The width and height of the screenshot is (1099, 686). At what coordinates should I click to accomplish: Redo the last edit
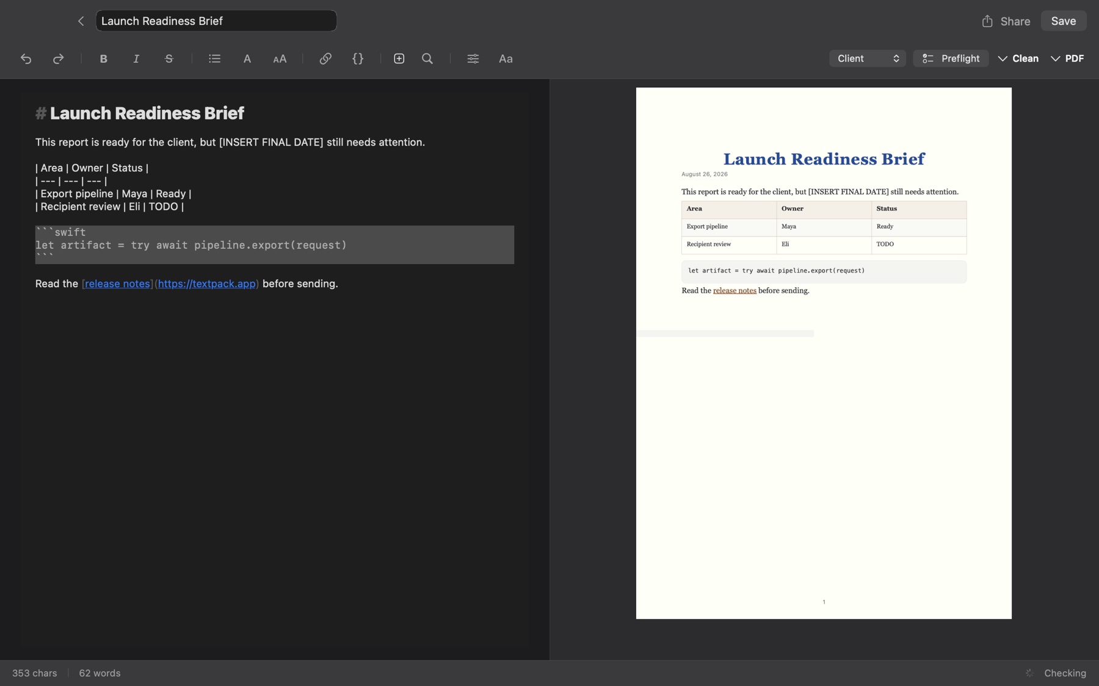(x=58, y=59)
